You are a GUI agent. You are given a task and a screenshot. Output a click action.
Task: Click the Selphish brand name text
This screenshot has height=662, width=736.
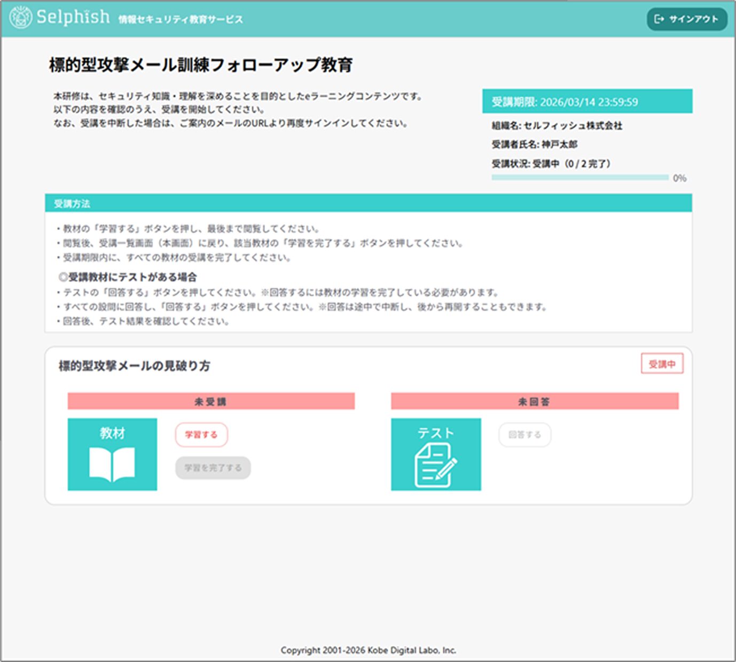pyautogui.click(x=73, y=17)
